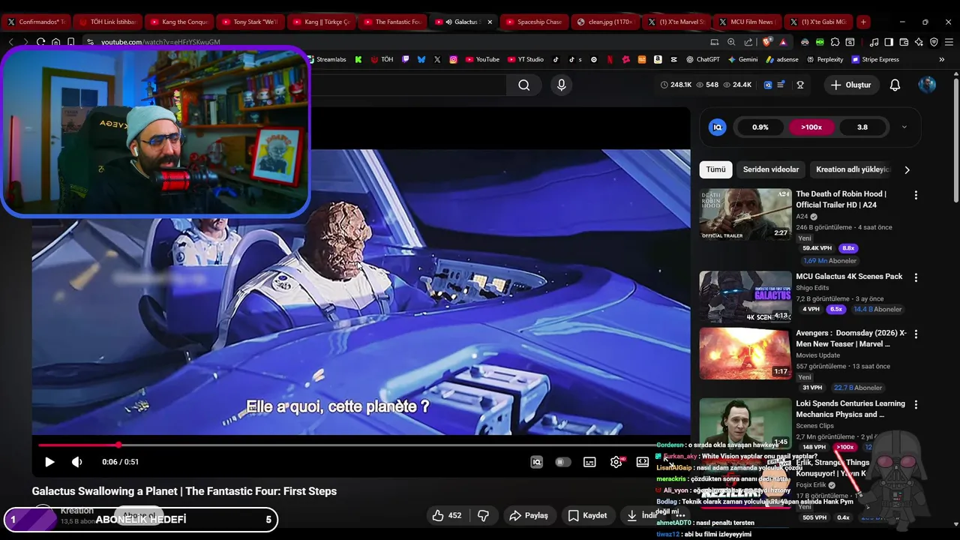Image resolution: width=960 pixels, height=540 pixels.
Task: Open options menu for Robin Hood trailer
Action: 916,195
